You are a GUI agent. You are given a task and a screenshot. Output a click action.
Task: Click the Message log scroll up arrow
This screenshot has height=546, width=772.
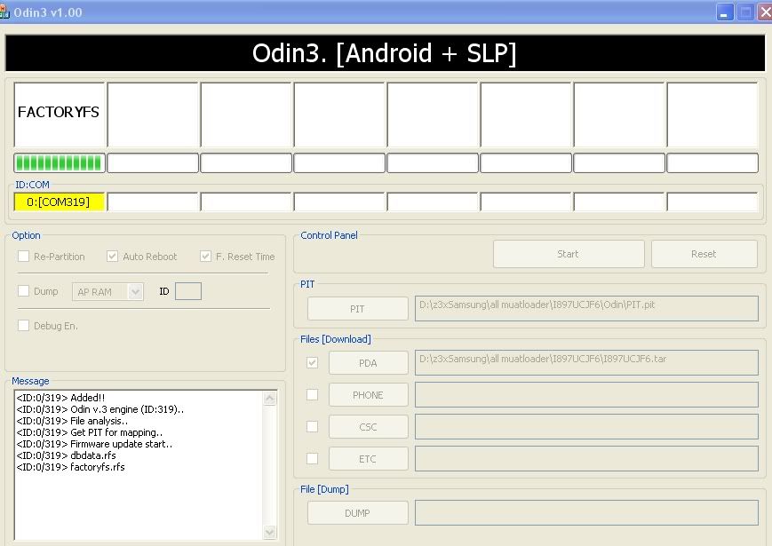(x=270, y=398)
